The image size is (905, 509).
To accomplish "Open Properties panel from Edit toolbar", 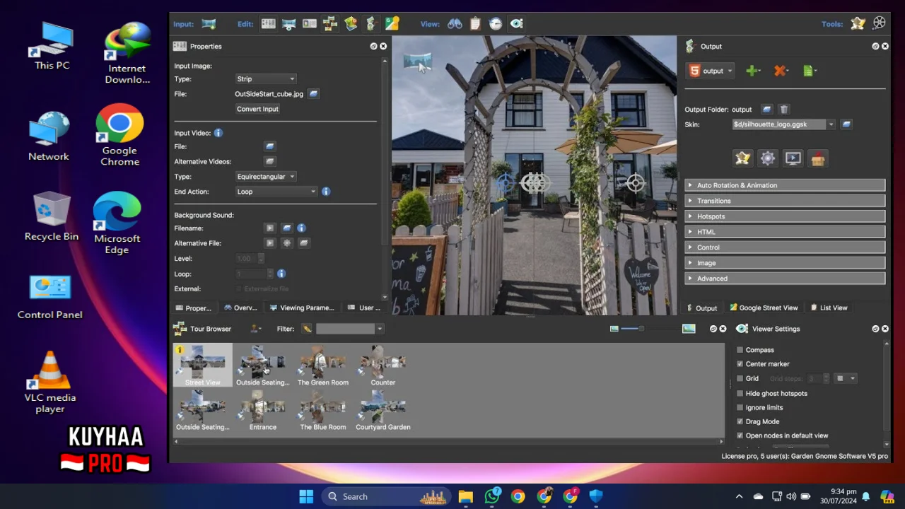I will [268, 24].
